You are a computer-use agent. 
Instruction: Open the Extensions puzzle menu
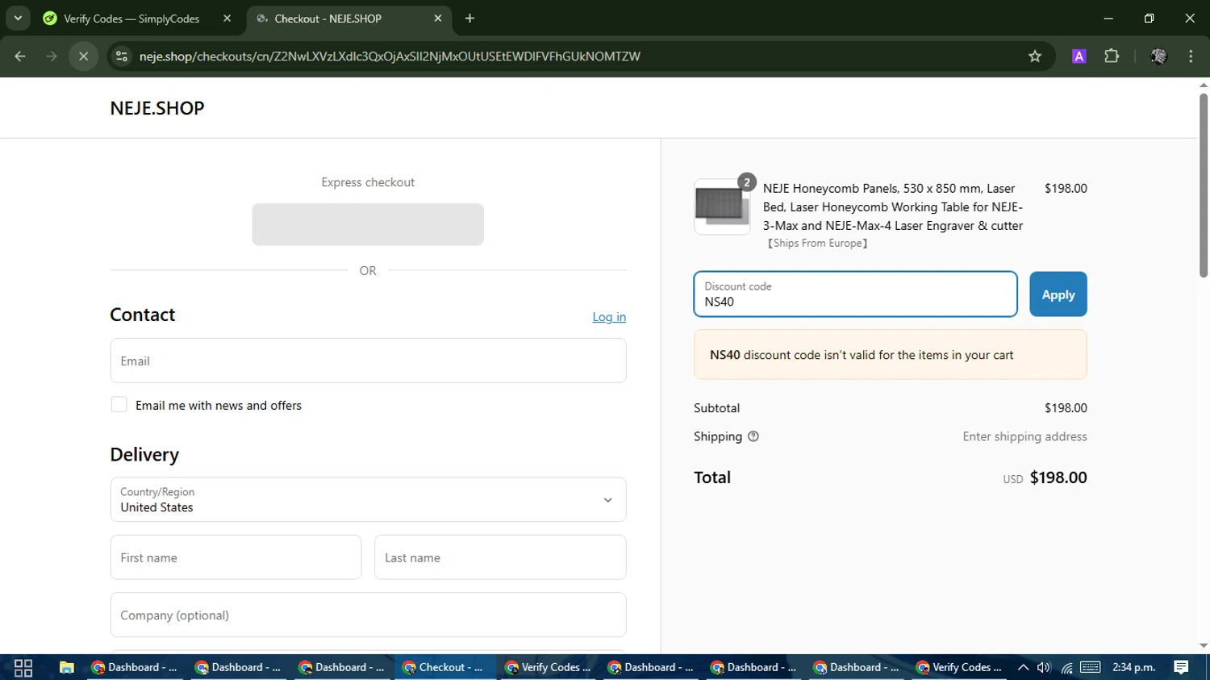pyautogui.click(x=1112, y=56)
